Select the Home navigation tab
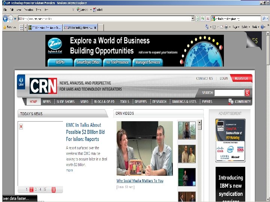The image size is (270, 202). [33, 102]
